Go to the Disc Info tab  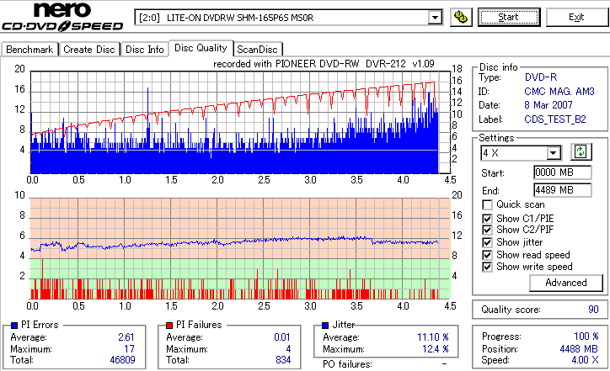(x=144, y=50)
